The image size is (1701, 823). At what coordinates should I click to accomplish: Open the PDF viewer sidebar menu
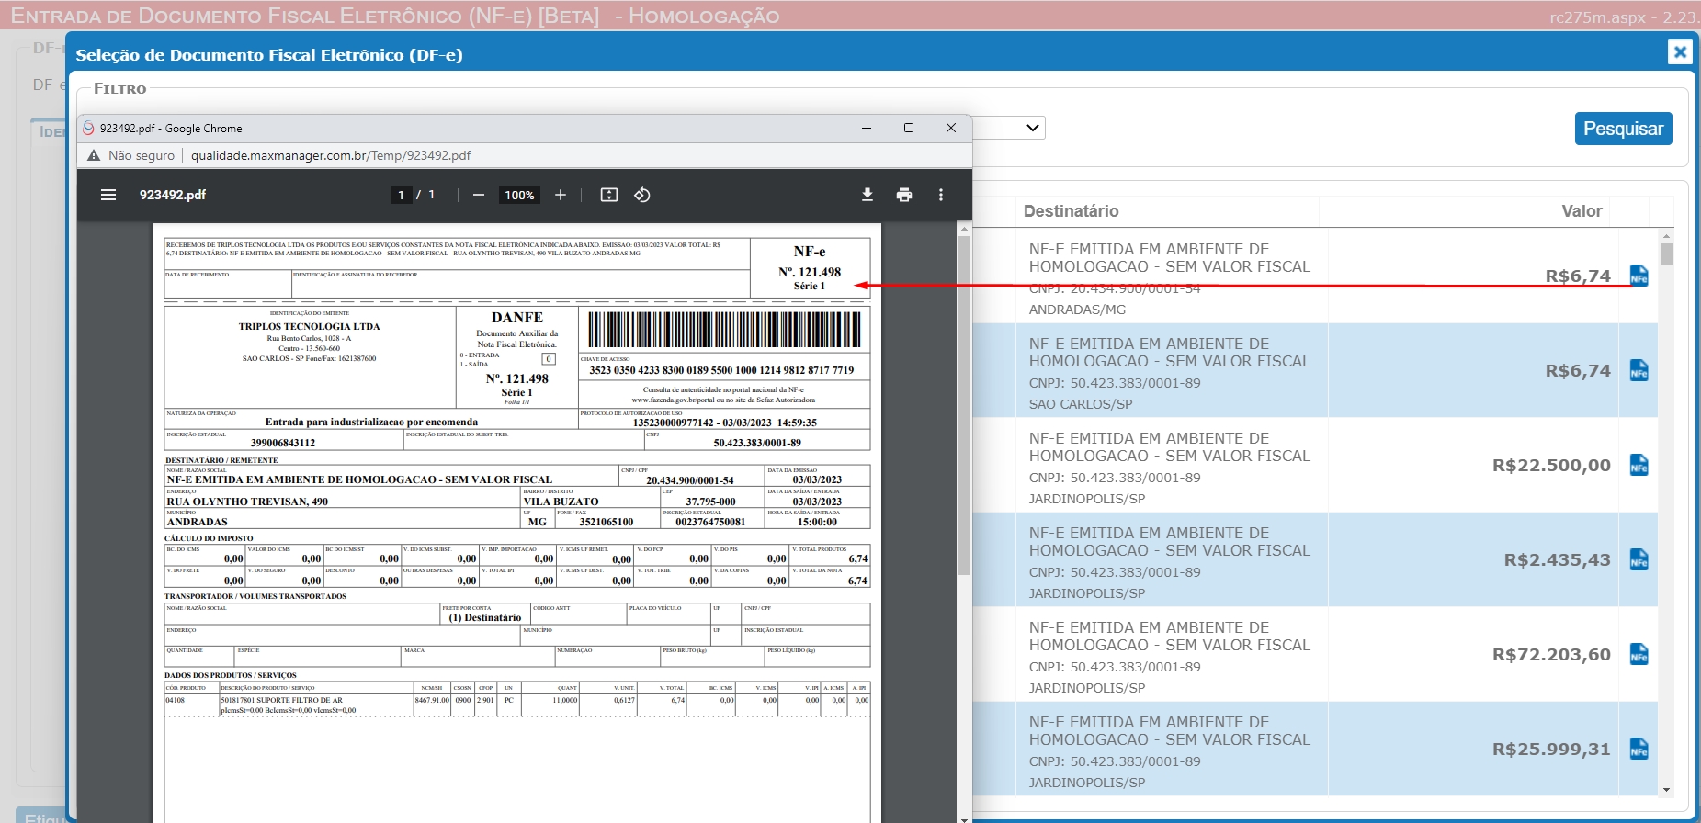coord(108,195)
